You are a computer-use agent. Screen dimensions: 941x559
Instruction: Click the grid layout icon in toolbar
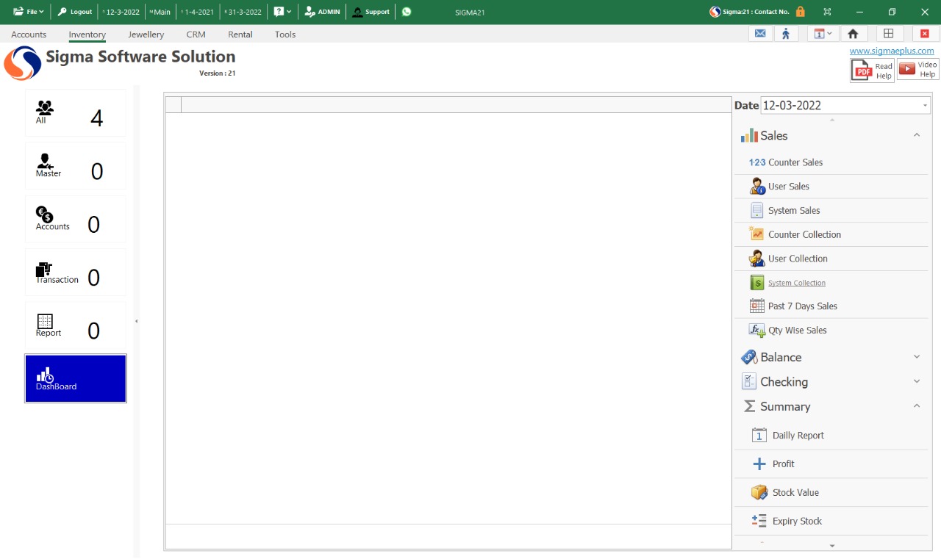tap(888, 34)
